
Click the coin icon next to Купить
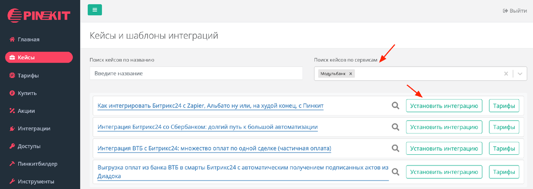(x=12, y=93)
